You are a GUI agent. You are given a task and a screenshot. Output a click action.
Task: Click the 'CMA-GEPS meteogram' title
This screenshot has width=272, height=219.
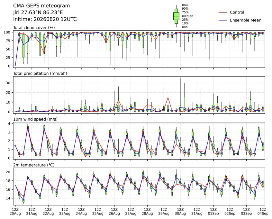point(41,6)
